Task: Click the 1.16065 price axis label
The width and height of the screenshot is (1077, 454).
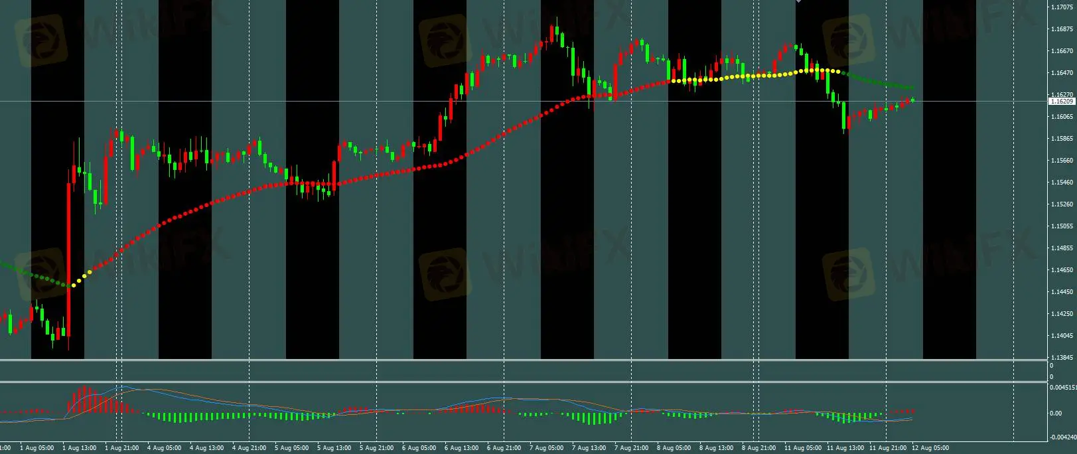Action: 1062,117
